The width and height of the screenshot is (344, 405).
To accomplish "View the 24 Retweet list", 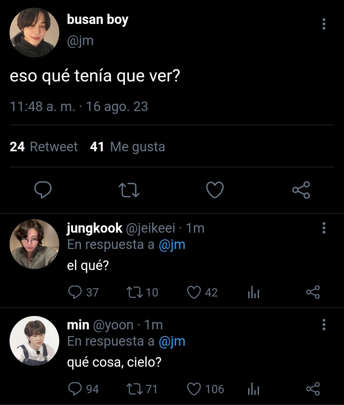I will 44,147.
